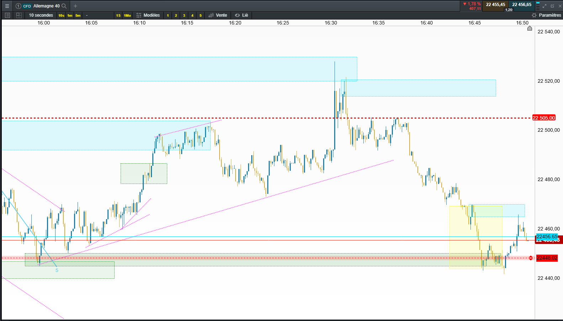The height and width of the screenshot is (321, 563).
Task: Open the Vente order panel
Action: coord(218,15)
